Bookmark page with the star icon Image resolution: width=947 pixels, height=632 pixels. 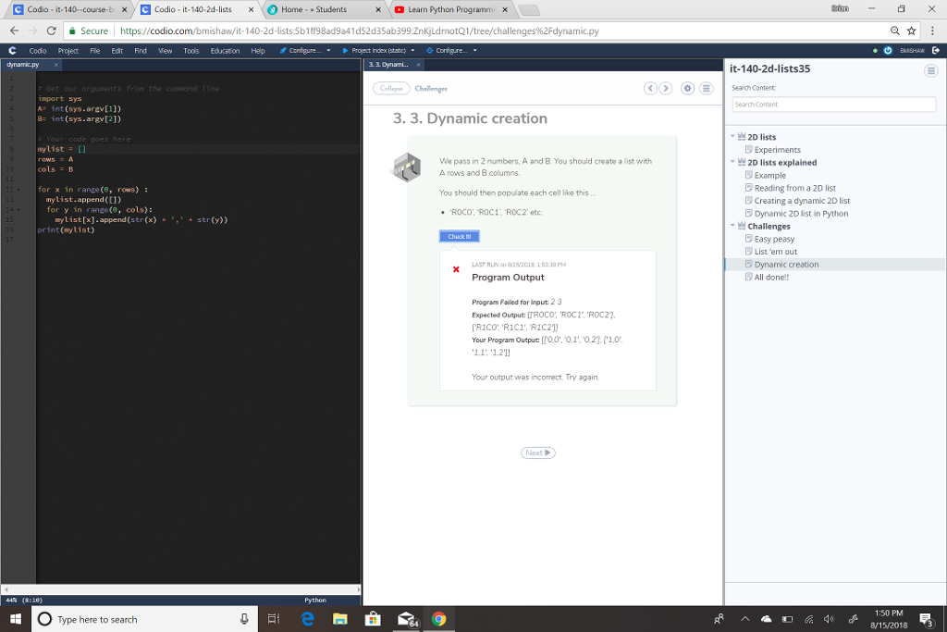coord(911,31)
